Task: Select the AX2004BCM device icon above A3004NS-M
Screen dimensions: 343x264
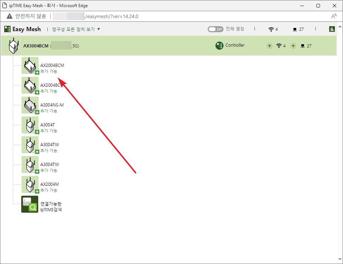Action: point(30,85)
